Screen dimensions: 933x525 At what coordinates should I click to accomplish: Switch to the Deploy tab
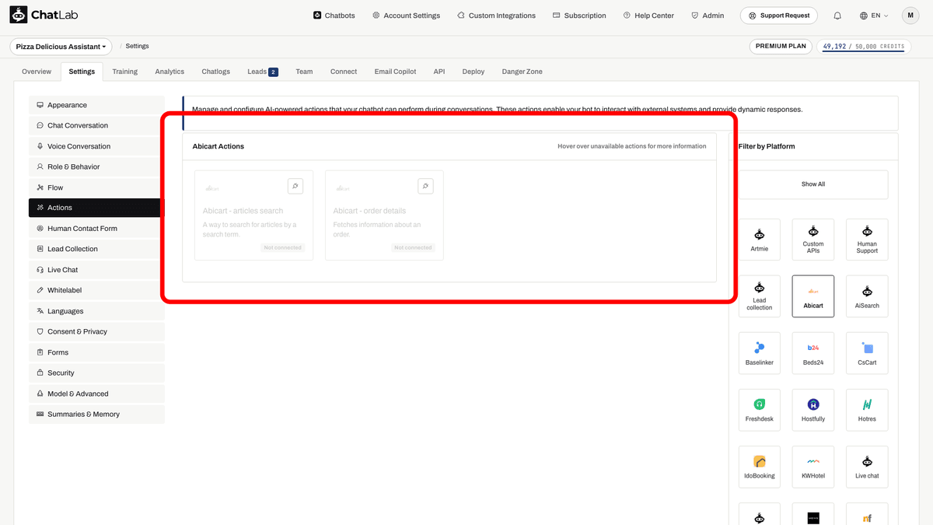click(473, 72)
